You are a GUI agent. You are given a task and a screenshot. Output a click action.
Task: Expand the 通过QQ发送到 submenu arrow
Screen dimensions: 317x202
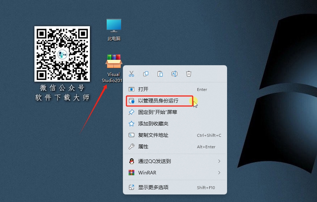219,161
